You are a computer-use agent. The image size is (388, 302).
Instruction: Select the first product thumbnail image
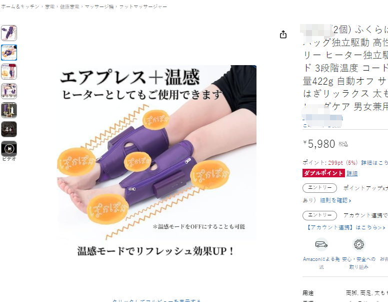pos(9,33)
